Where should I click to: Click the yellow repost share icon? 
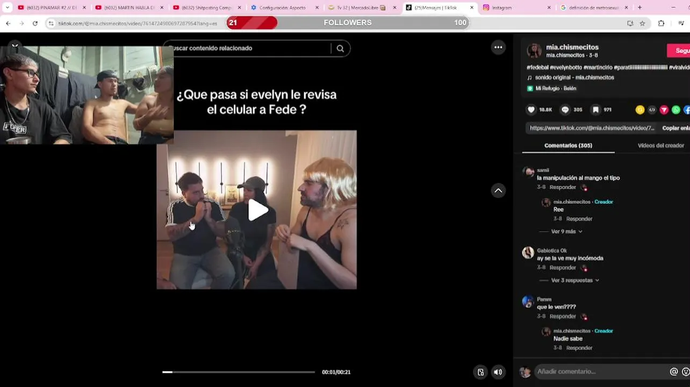click(x=639, y=110)
